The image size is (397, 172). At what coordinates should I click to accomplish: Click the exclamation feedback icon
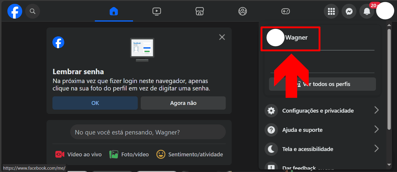(x=271, y=167)
